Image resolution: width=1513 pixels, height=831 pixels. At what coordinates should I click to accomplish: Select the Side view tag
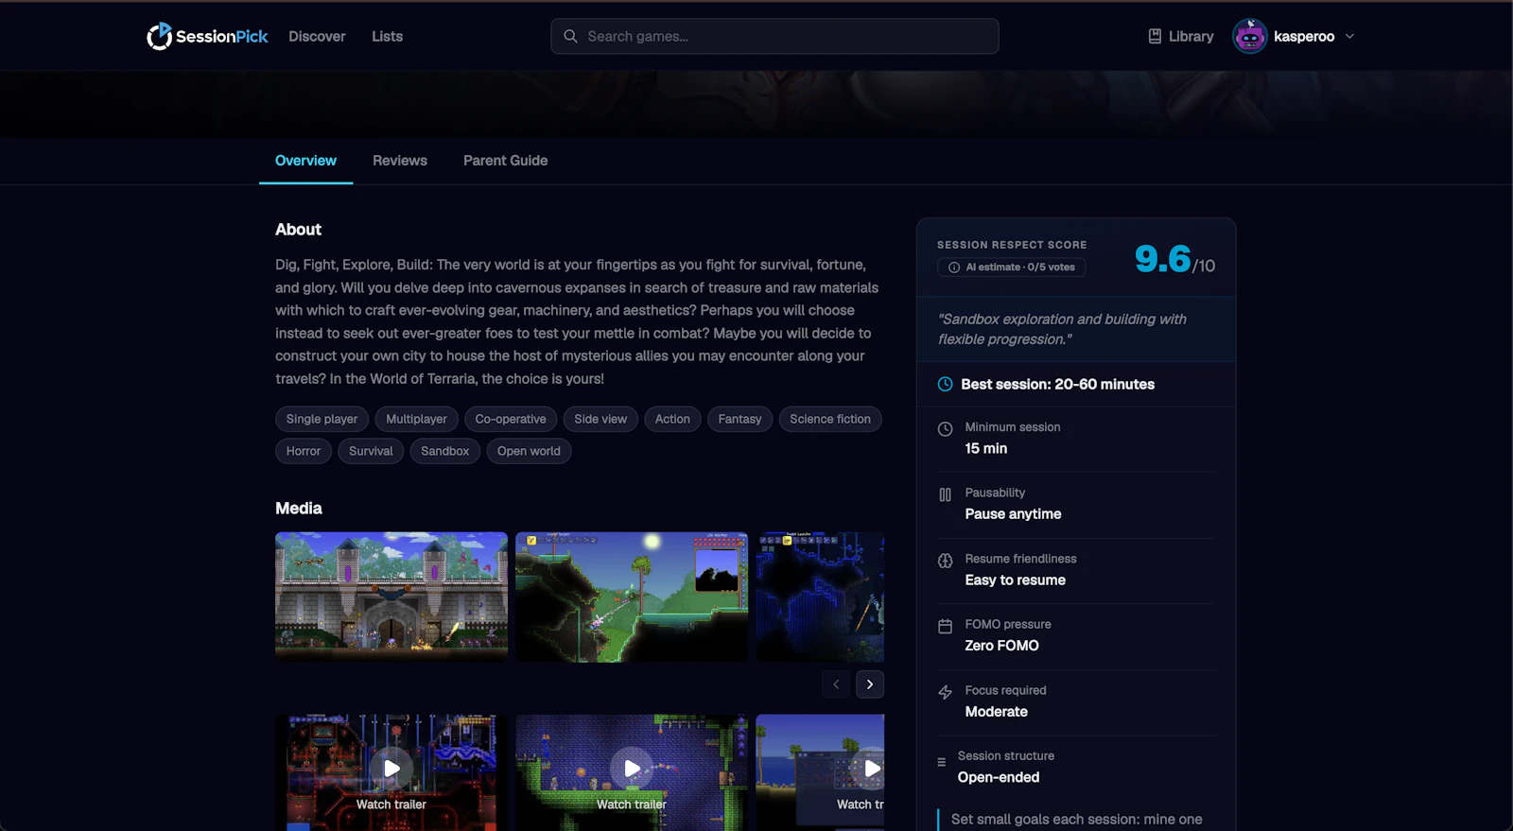tap(600, 419)
